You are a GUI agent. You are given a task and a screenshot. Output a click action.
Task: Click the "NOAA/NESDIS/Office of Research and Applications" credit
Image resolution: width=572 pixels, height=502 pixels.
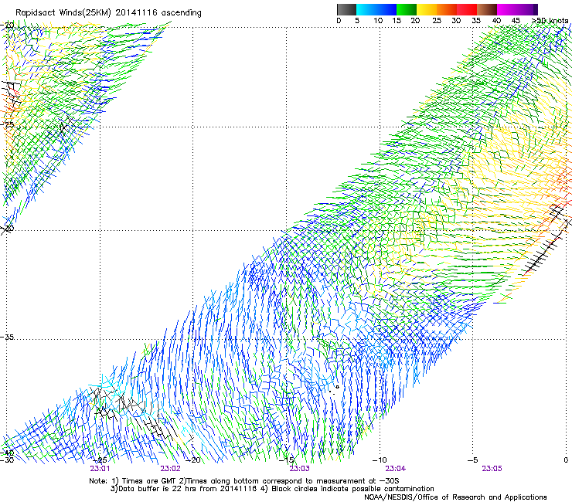coord(455,497)
